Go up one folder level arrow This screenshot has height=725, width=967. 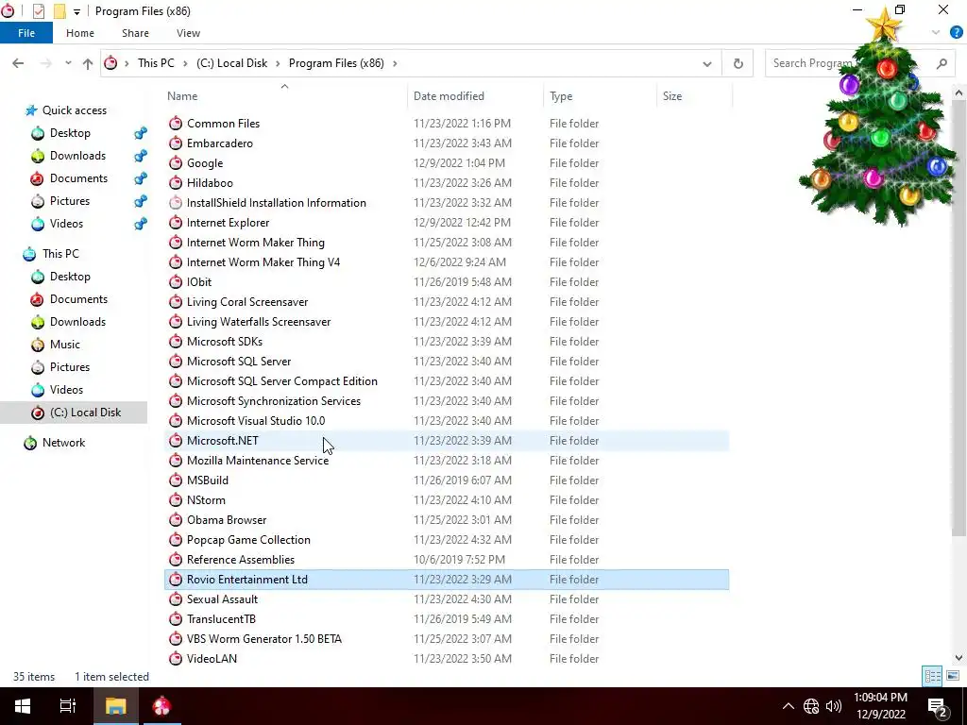pyautogui.click(x=88, y=63)
